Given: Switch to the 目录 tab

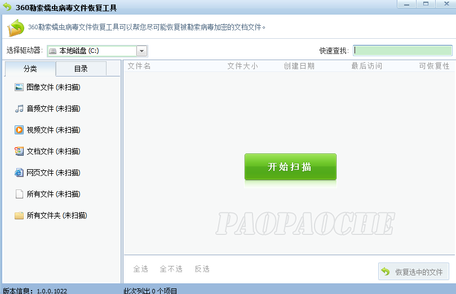Looking at the screenshot, I should tap(81, 69).
